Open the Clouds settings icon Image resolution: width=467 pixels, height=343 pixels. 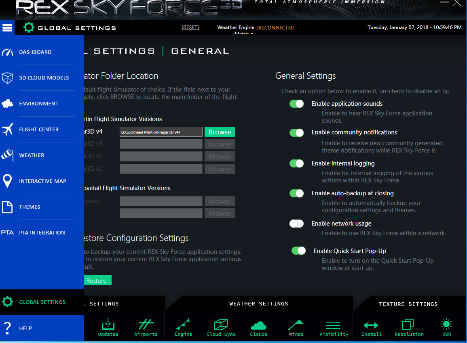pos(258,326)
